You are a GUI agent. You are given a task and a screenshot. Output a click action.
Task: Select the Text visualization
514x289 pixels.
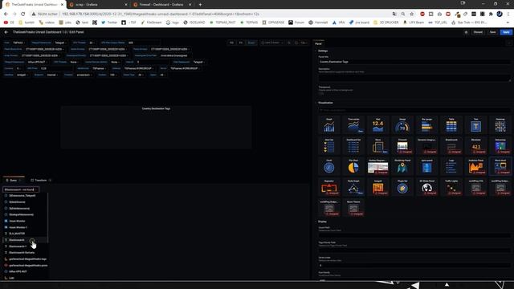[x=475, y=125]
